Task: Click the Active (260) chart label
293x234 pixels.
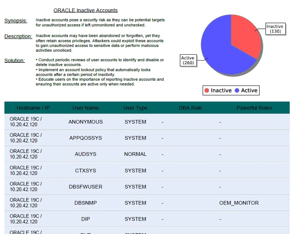Action: pyautogui.click(x=188, y=60)
